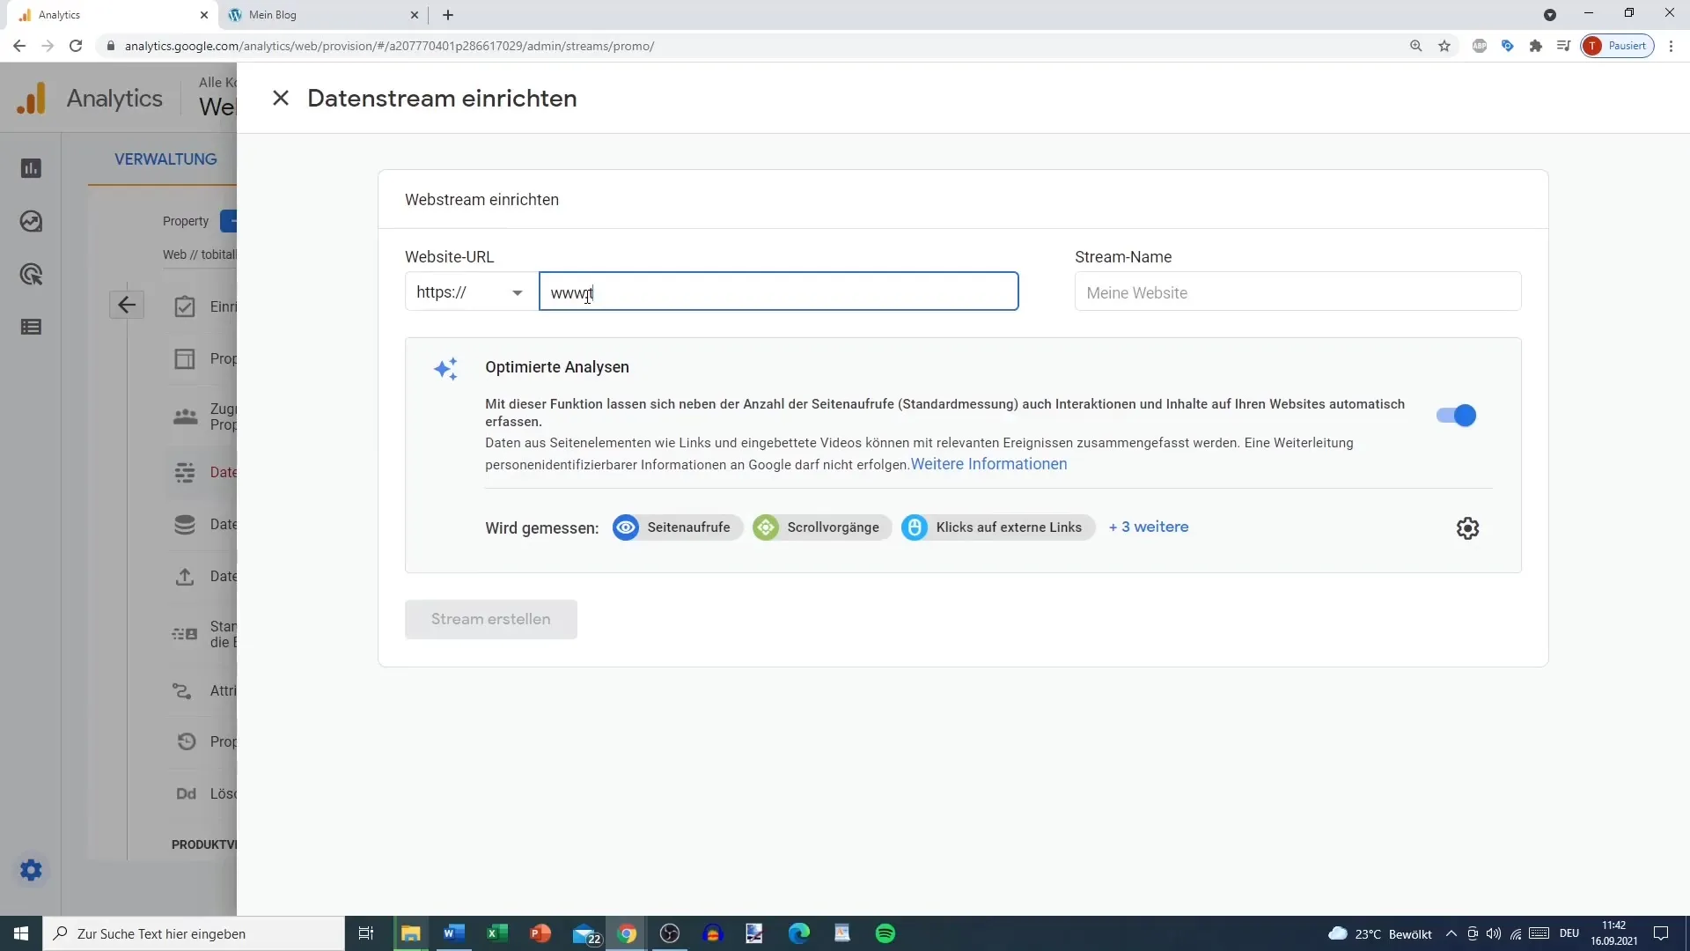Click the Analytics home icon
1690x951 pixels.
pos(32,99)
